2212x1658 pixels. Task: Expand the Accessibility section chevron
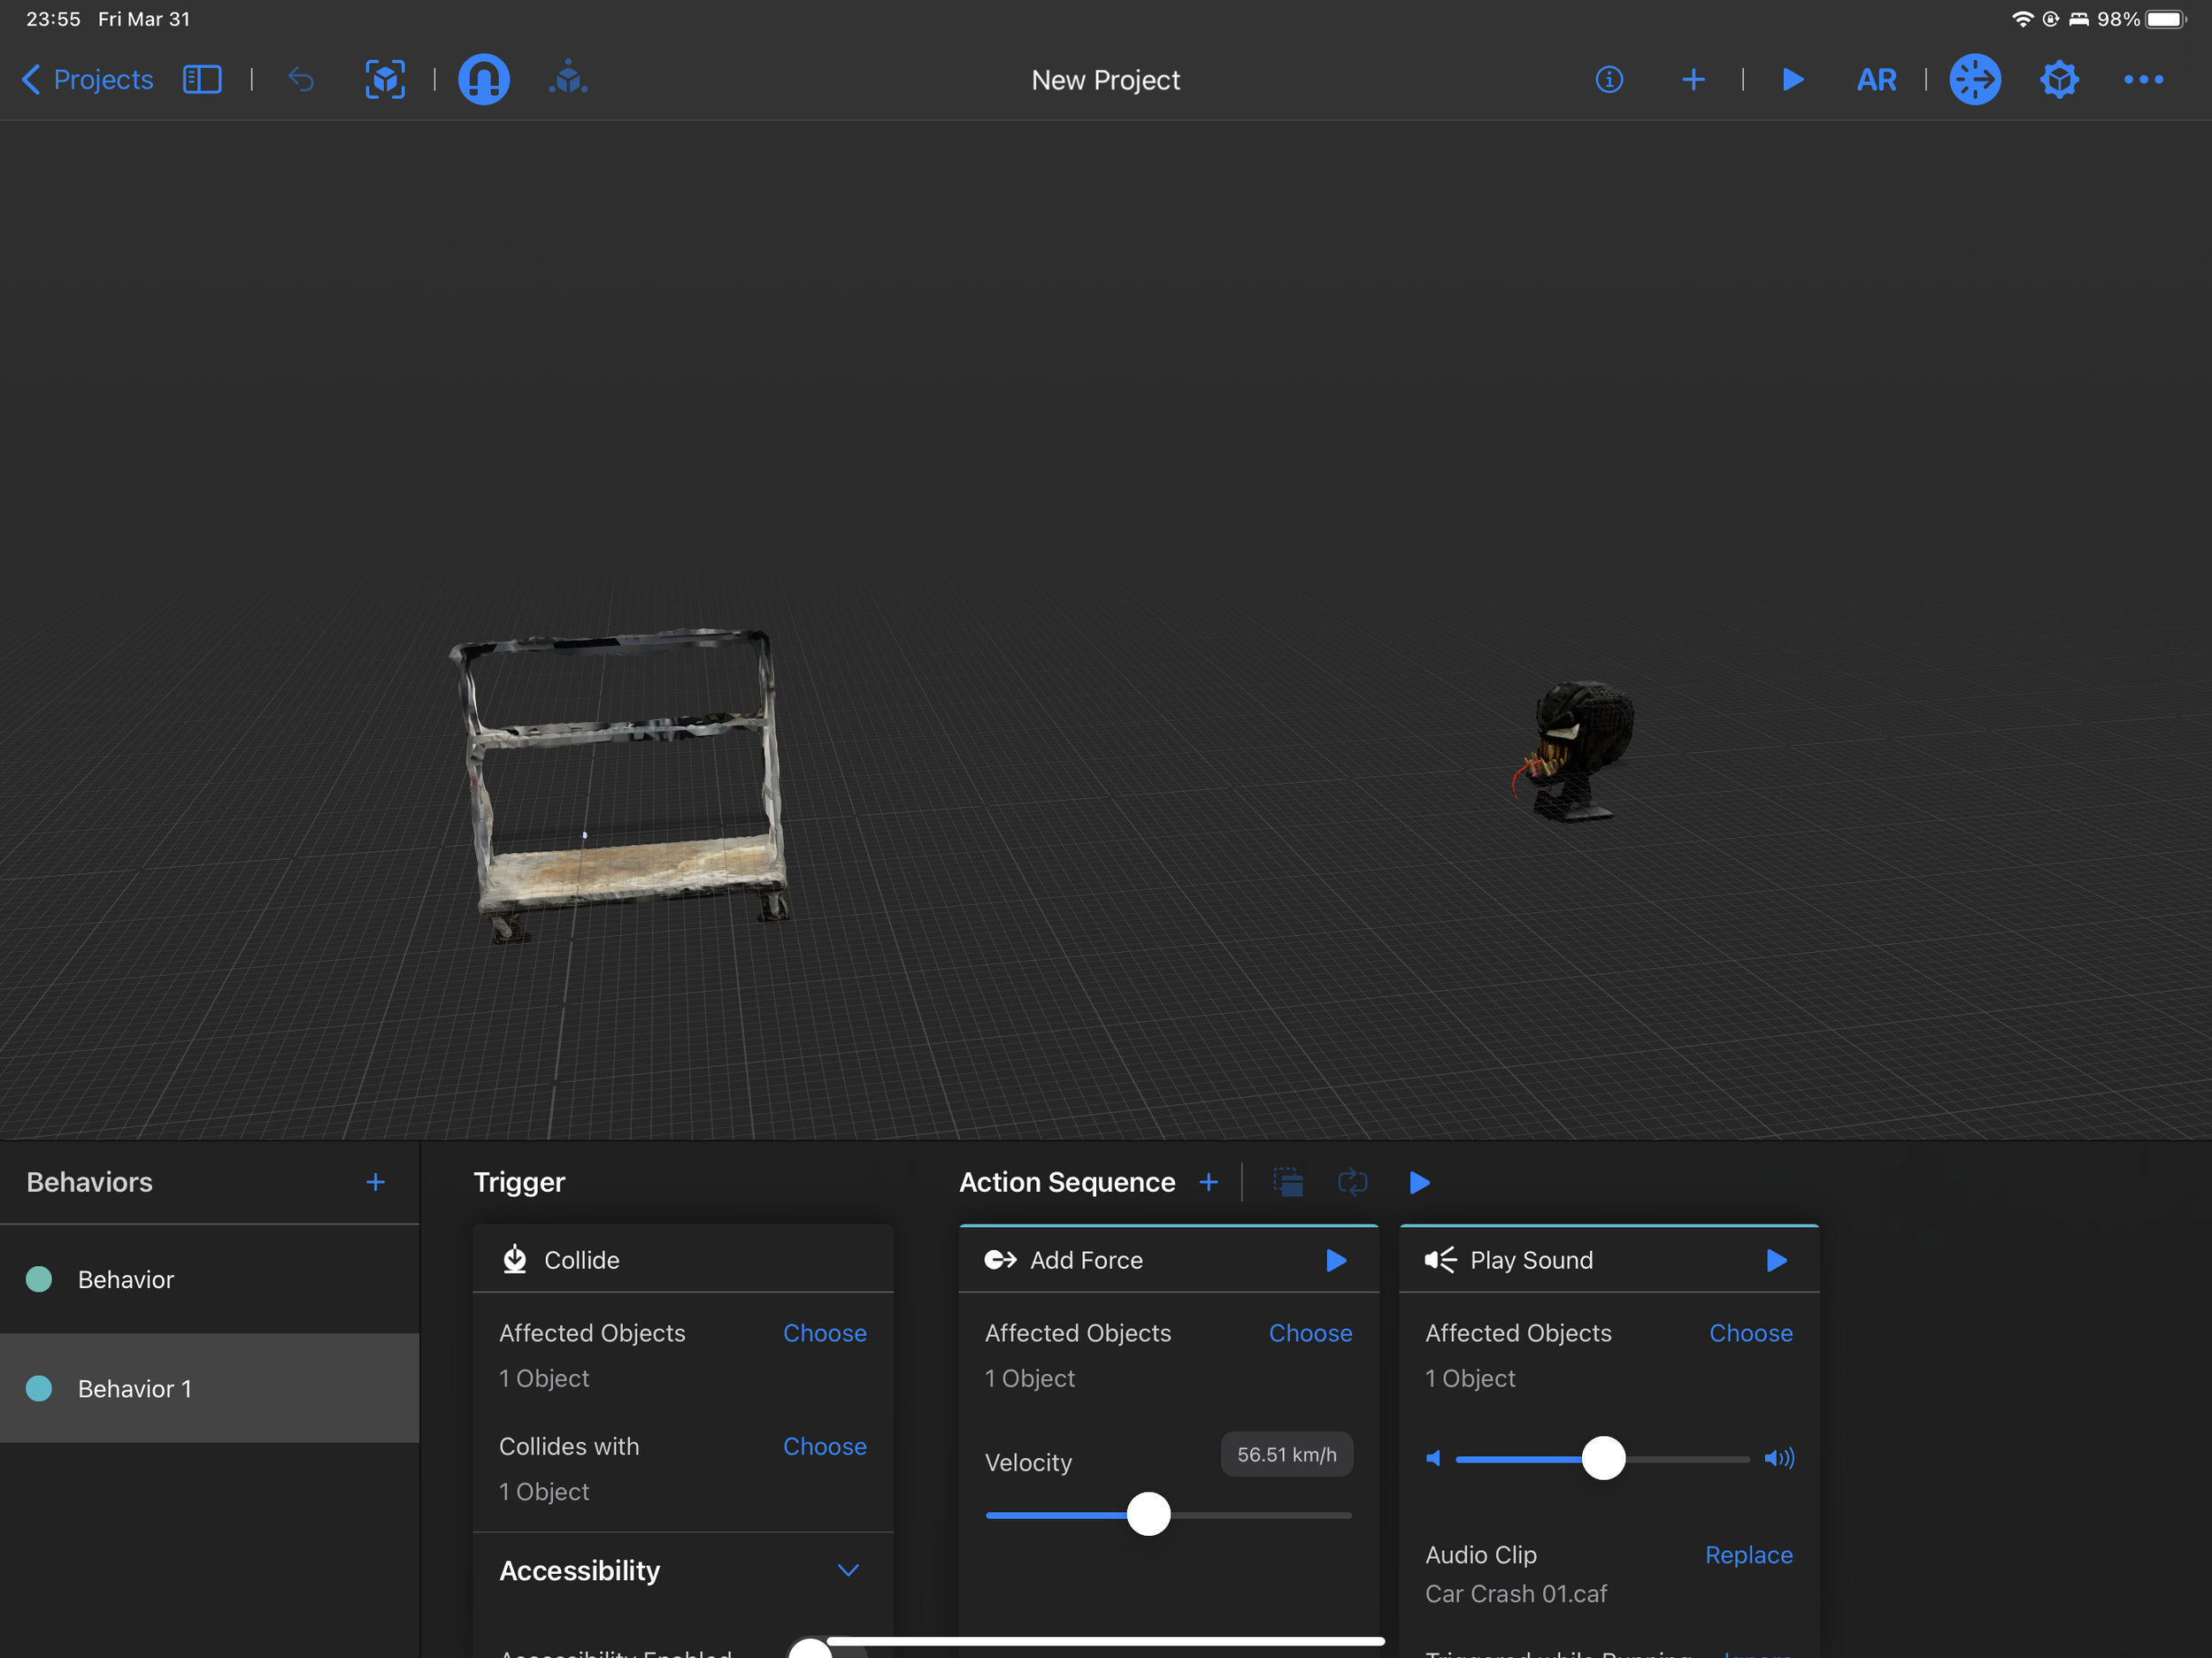[x=848, y=1570]
